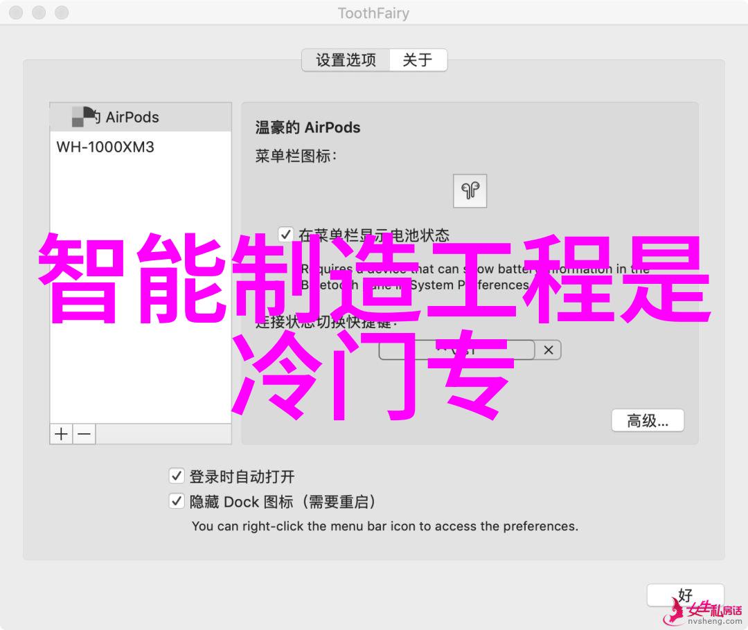Image resolution: width=748 pixels, height=630 pixels.
Task: Toggle 登录时自动打开 checkbox
Action: [177, 476]
